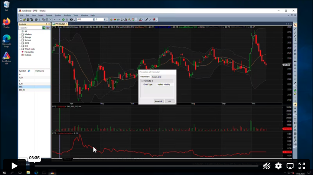
Task: Click the video progress bar
Action: click(x=147, y=165)
